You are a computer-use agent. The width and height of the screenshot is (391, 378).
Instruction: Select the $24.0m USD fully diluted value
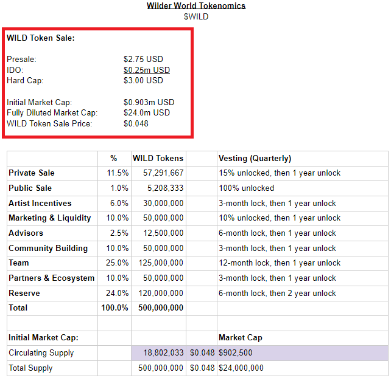point(147,112)
